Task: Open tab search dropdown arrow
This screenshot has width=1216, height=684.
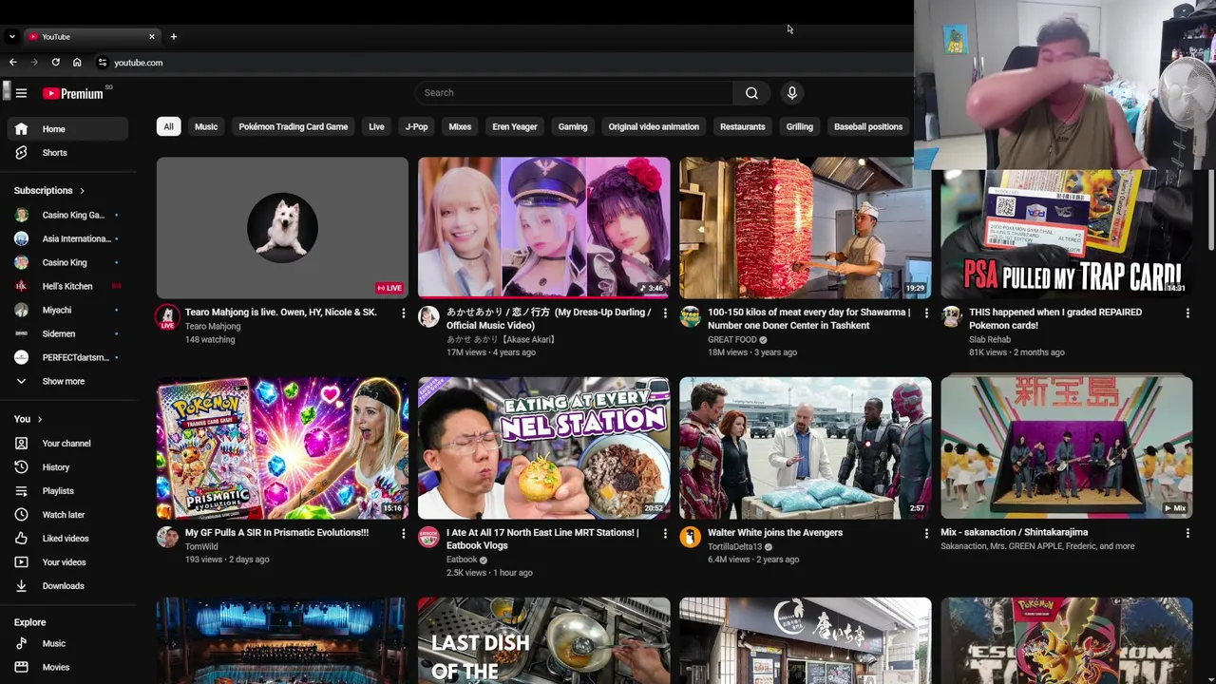Action: coord(11,37)
